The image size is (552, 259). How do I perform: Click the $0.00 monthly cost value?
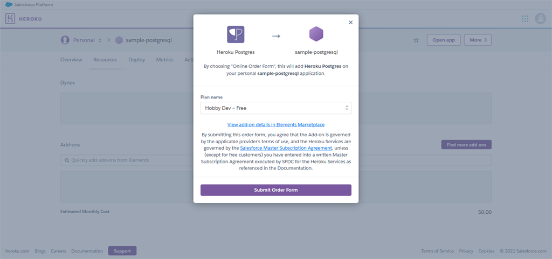pos(485,212)
